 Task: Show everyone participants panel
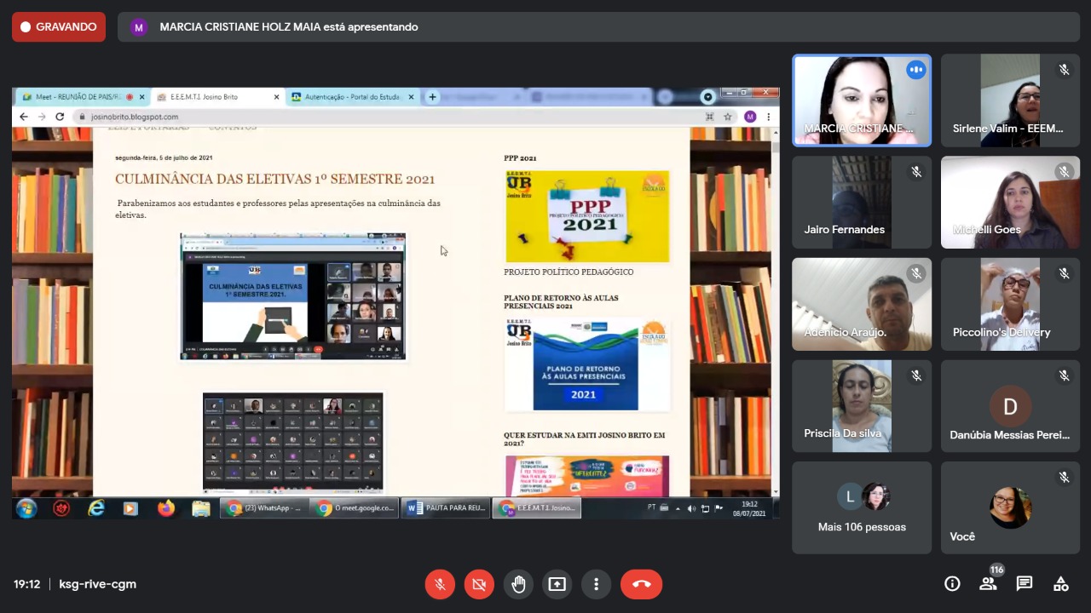[988, 584]
